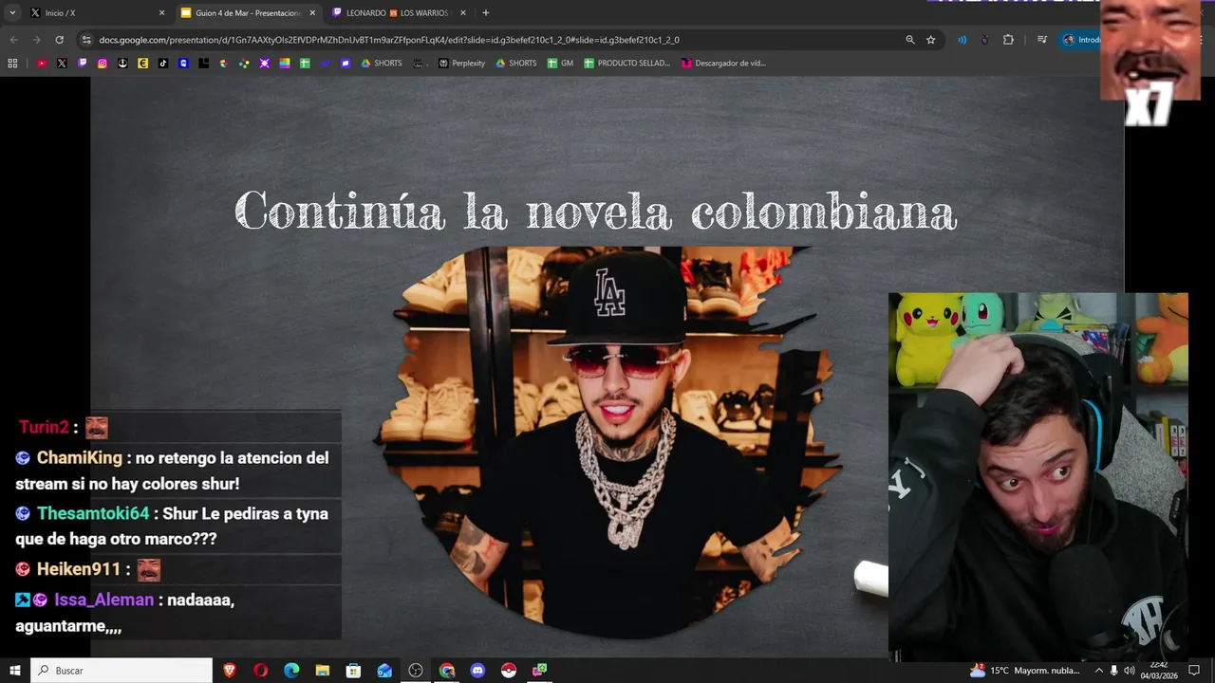
Task: Open the media controls playlist icon
Action: click(x=1042, y=40)
